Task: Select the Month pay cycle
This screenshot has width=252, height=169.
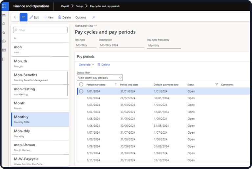Action: [x=40, y=105]
